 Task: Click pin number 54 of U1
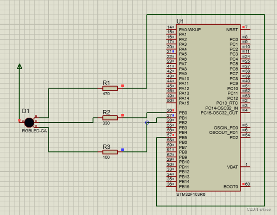[247, 135]
